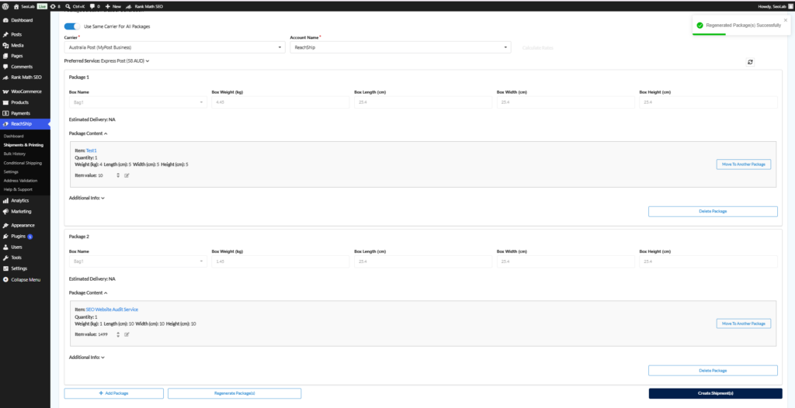
Task: Click the Payments icon in sidebar
Action: (x=5, y=113)
